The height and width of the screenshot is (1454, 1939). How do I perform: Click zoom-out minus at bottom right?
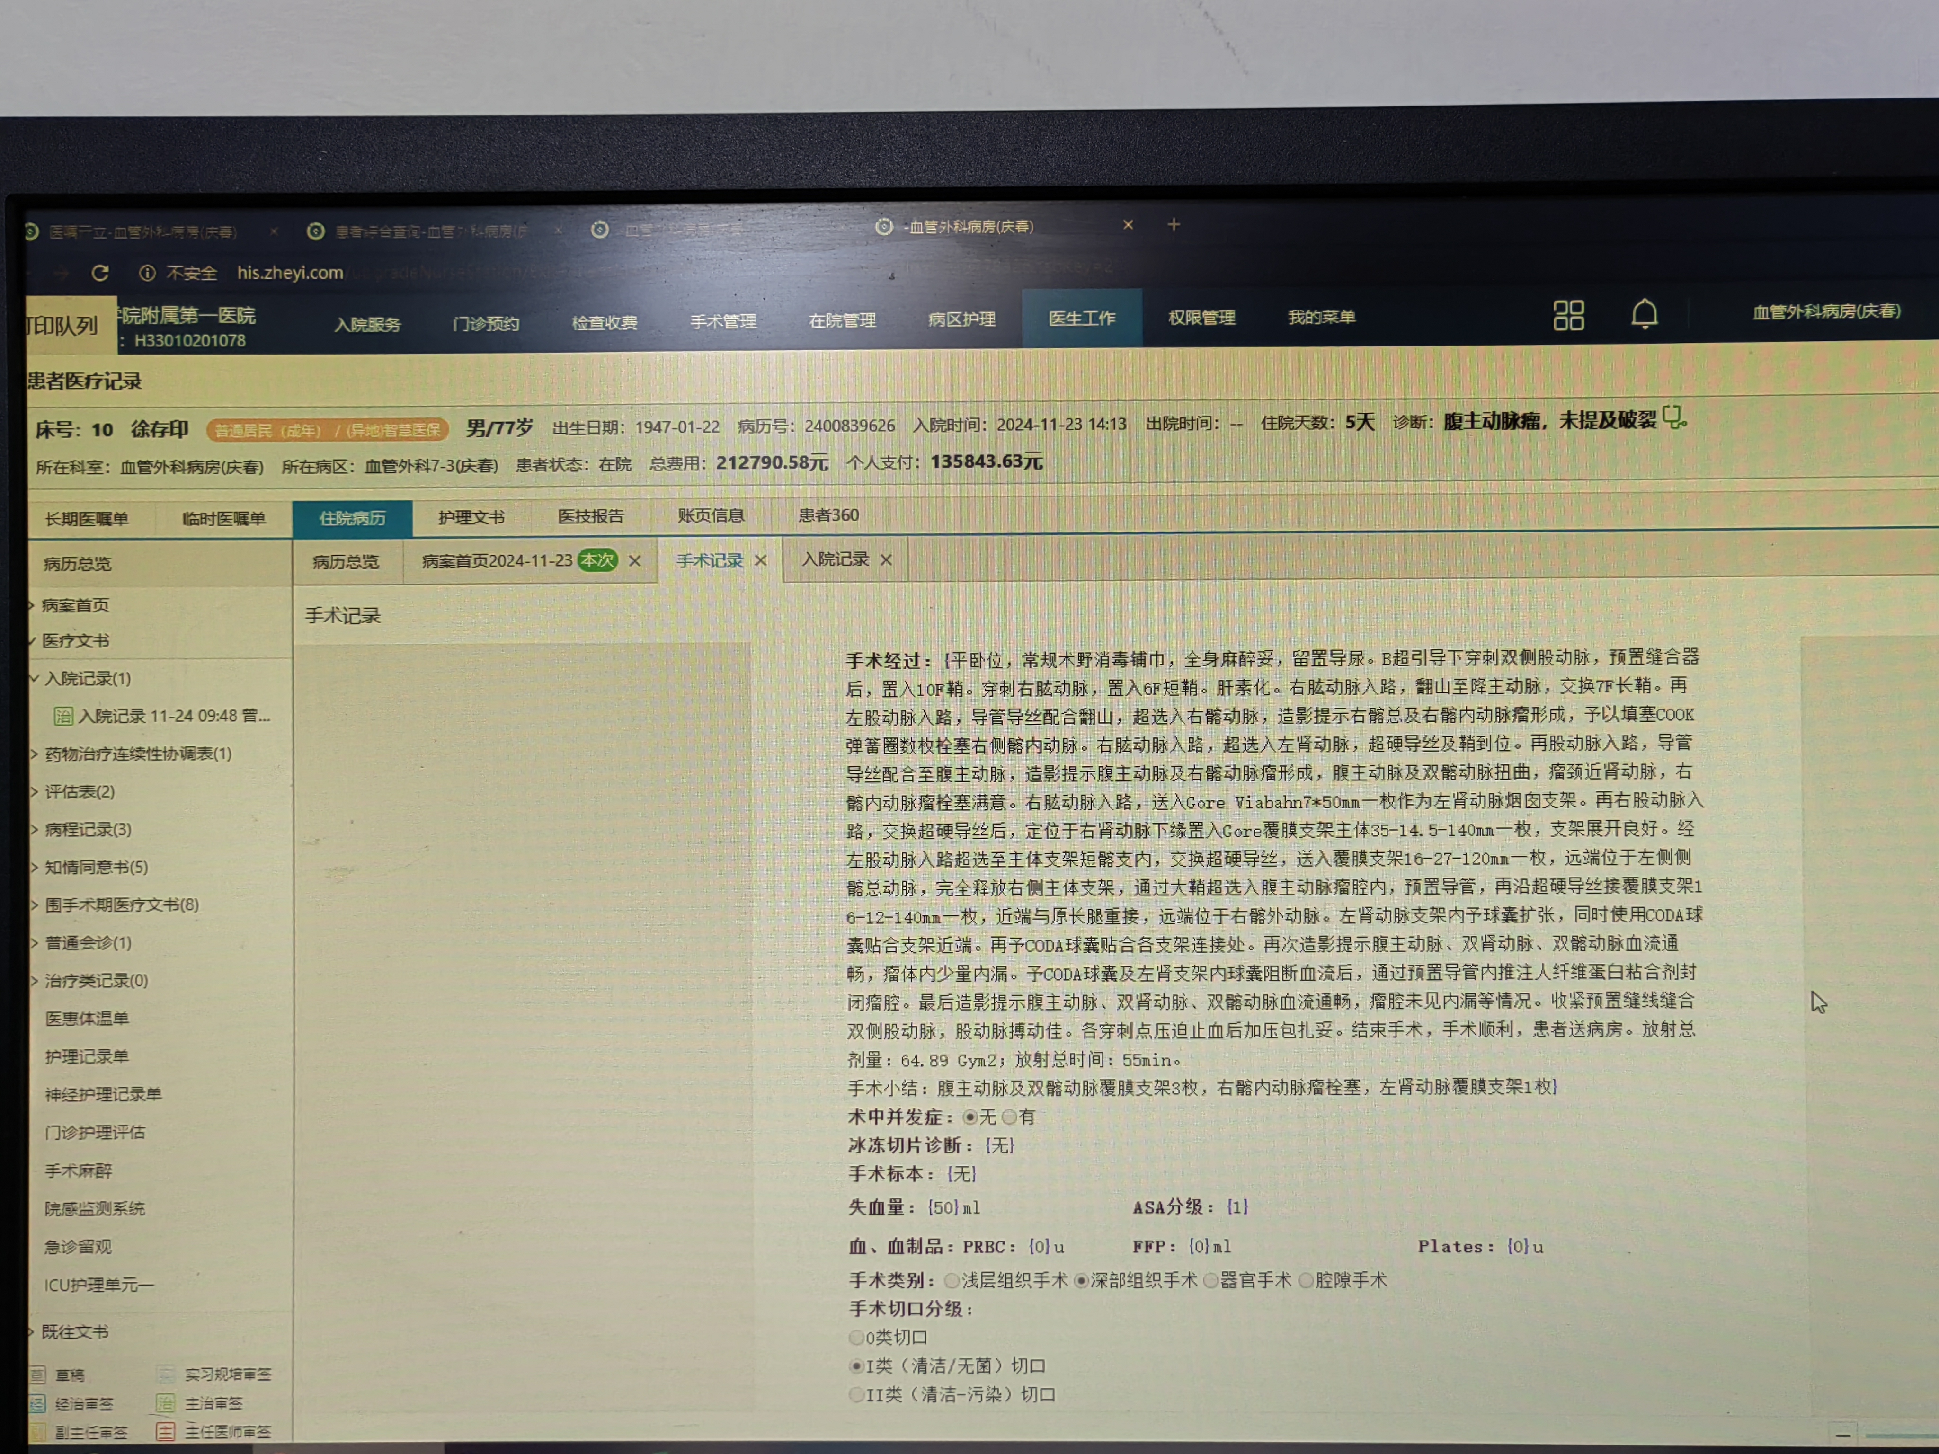tap(1842, 1435)
